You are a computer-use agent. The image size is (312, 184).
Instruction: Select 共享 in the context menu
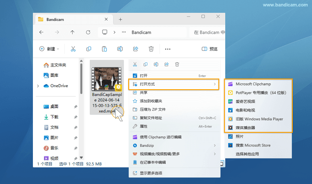(x=174, y=93)
